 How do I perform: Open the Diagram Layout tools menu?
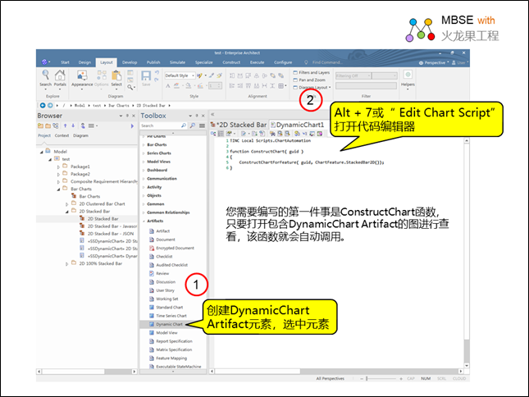coord(312,88)
